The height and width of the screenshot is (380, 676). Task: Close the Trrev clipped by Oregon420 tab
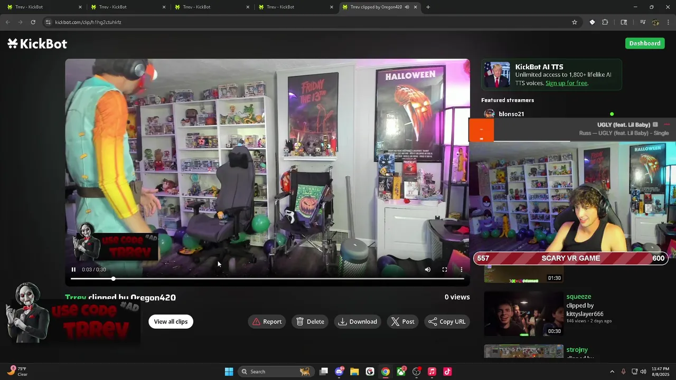pos(416,7)
